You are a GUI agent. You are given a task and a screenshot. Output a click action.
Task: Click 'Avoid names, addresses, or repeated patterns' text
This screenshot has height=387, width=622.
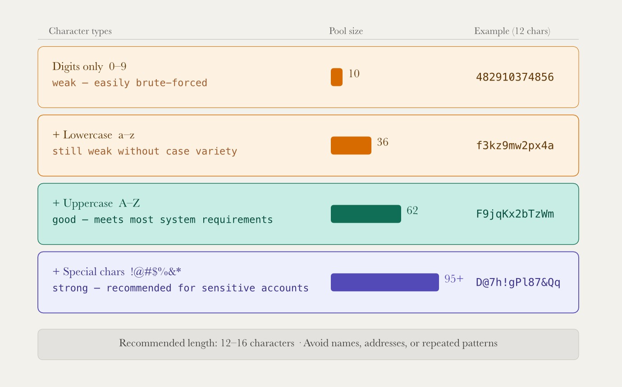pos(400,343)
